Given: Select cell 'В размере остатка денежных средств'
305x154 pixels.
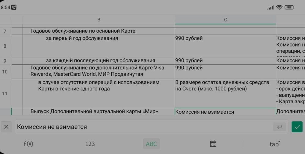Looking at the screenshot, I should (x=225, y=93).
